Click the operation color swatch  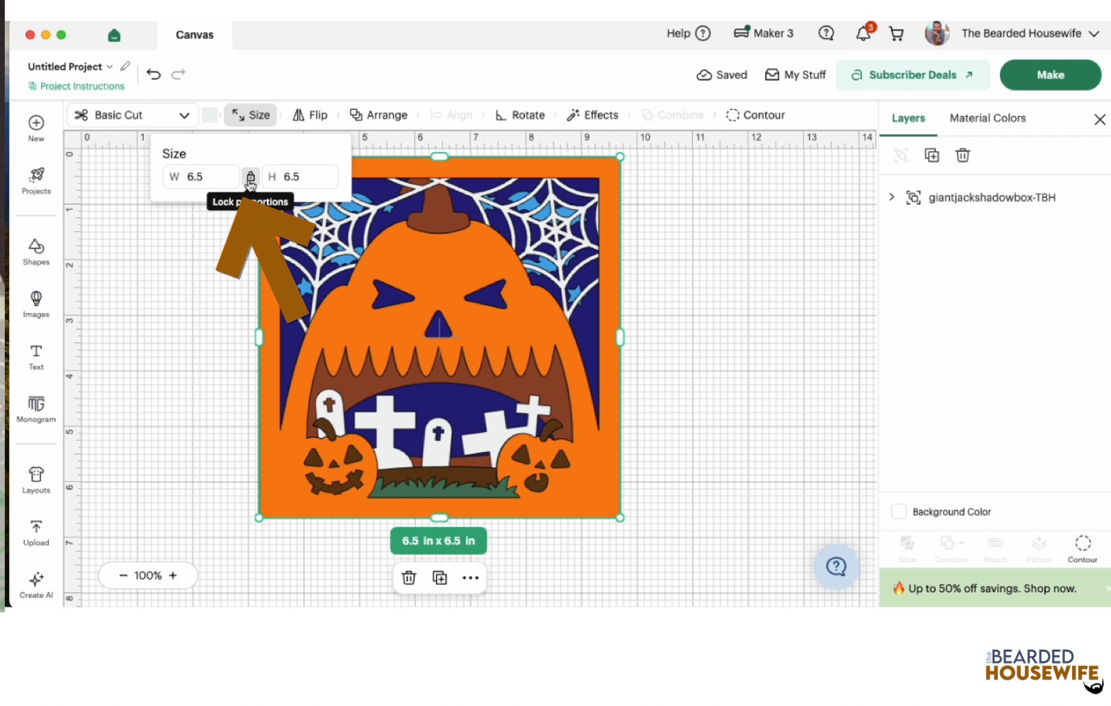[210, 115]
